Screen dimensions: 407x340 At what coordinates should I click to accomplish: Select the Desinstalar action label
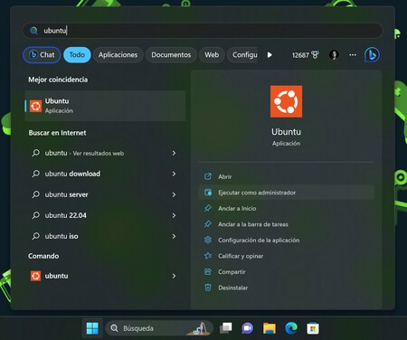pos(233,288)
